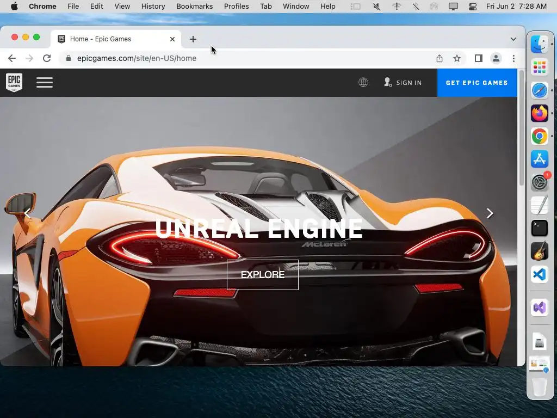Open the File menu
This screenshot has width=557, height=418.
pos(73,7)
